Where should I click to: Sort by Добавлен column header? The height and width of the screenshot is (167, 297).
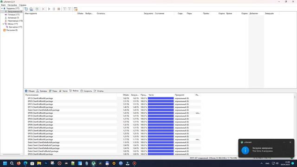coord(254,13)
